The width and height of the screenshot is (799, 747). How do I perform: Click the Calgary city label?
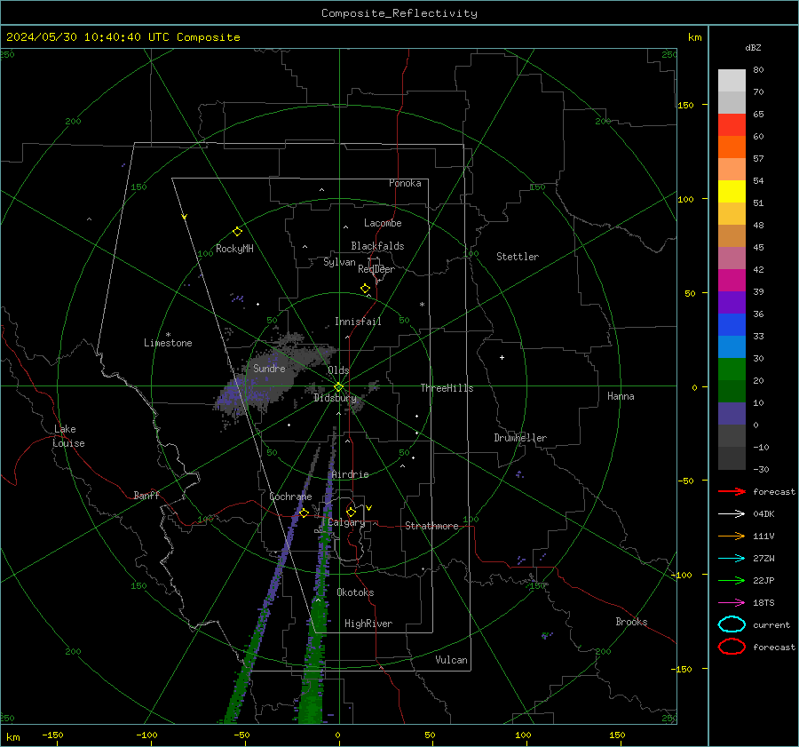[346, 522]
